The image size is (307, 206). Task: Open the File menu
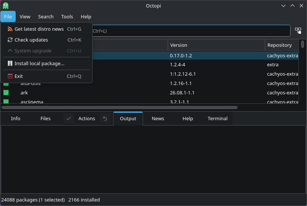(x=8, y=17)
